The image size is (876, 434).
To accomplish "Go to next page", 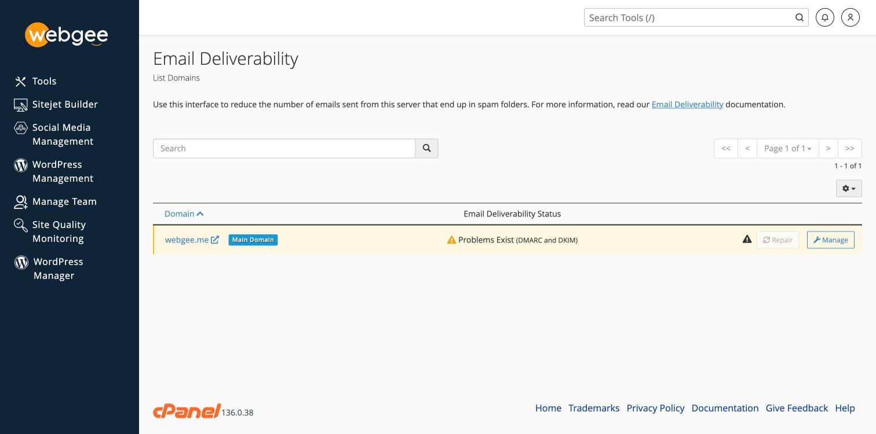I will click(x=828, y=148).
